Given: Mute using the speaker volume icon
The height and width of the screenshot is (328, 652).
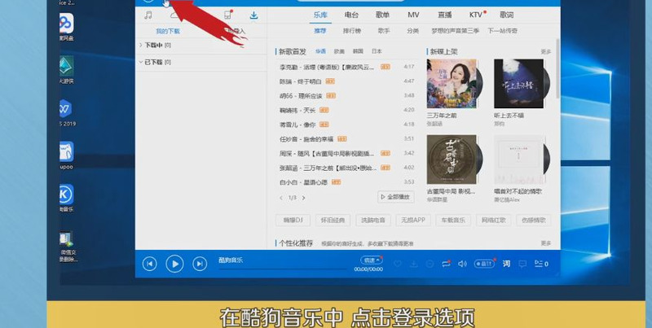Looking at the screenshot, I should tap(462, 264).
